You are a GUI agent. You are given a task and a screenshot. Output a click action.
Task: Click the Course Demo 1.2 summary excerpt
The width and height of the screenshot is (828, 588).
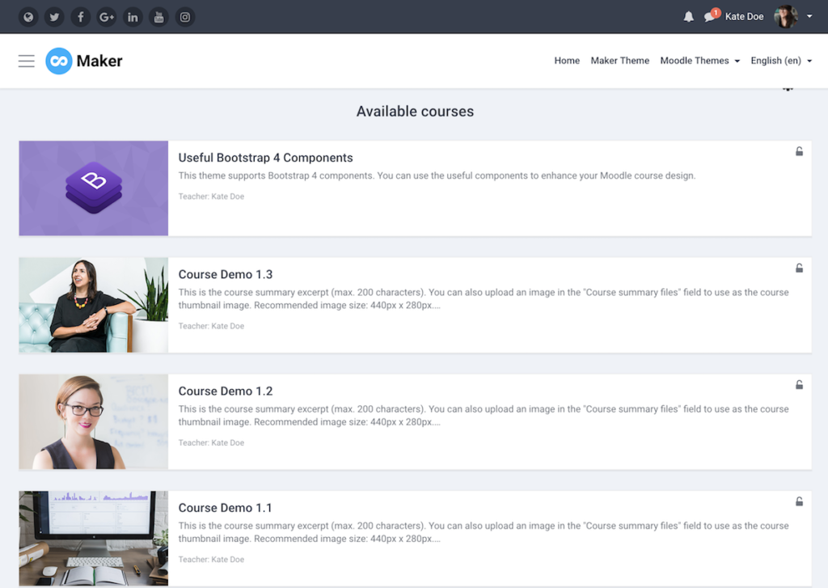point(484,415)
